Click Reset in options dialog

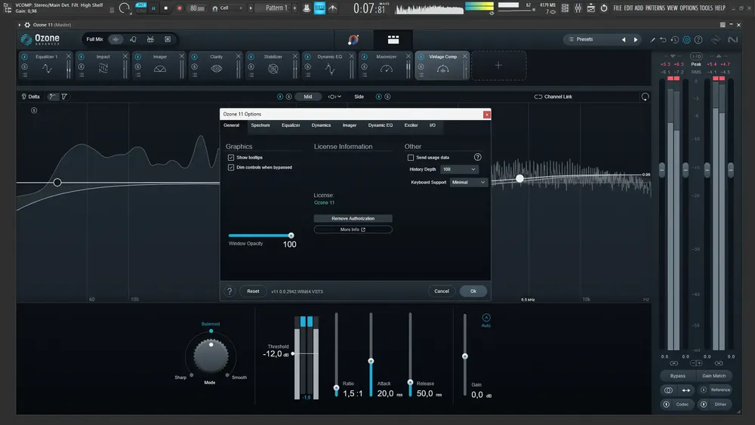click(x=253, y=291)
